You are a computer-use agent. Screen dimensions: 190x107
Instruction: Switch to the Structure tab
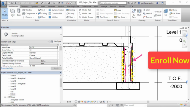pos(25,6)
